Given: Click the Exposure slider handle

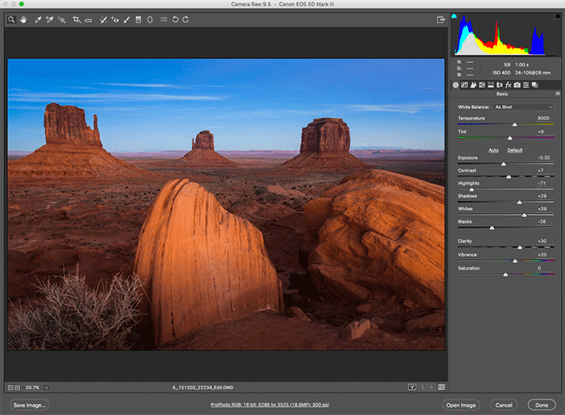Looking at the screenshot, I should 504,164.
